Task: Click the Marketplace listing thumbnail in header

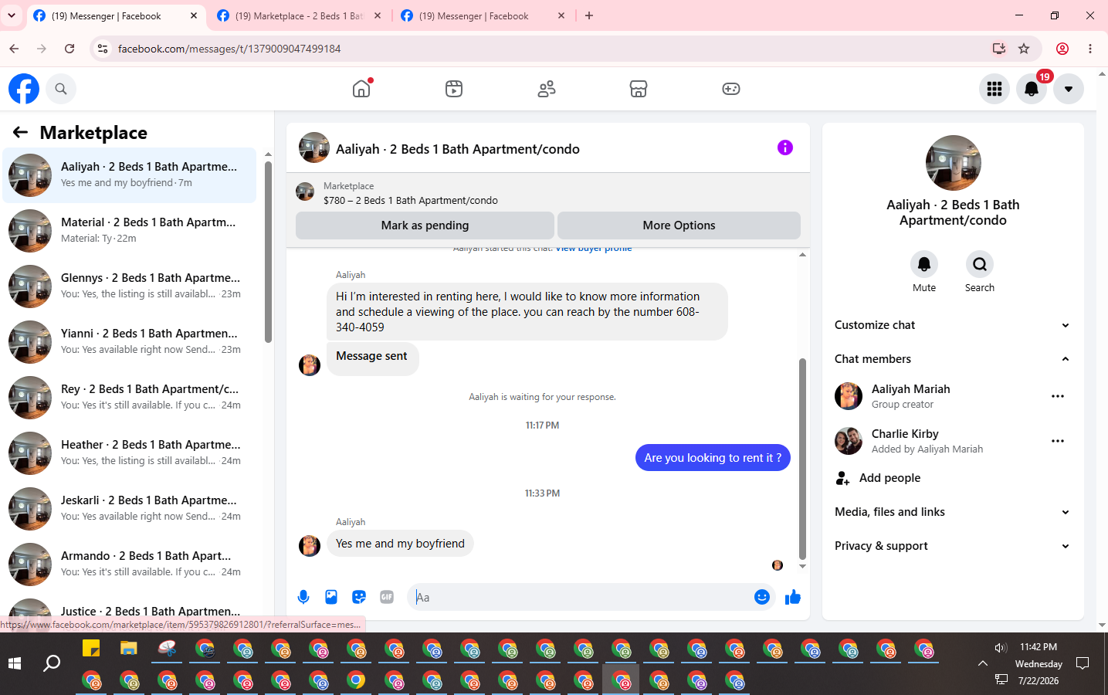Action: coord(305,192)
